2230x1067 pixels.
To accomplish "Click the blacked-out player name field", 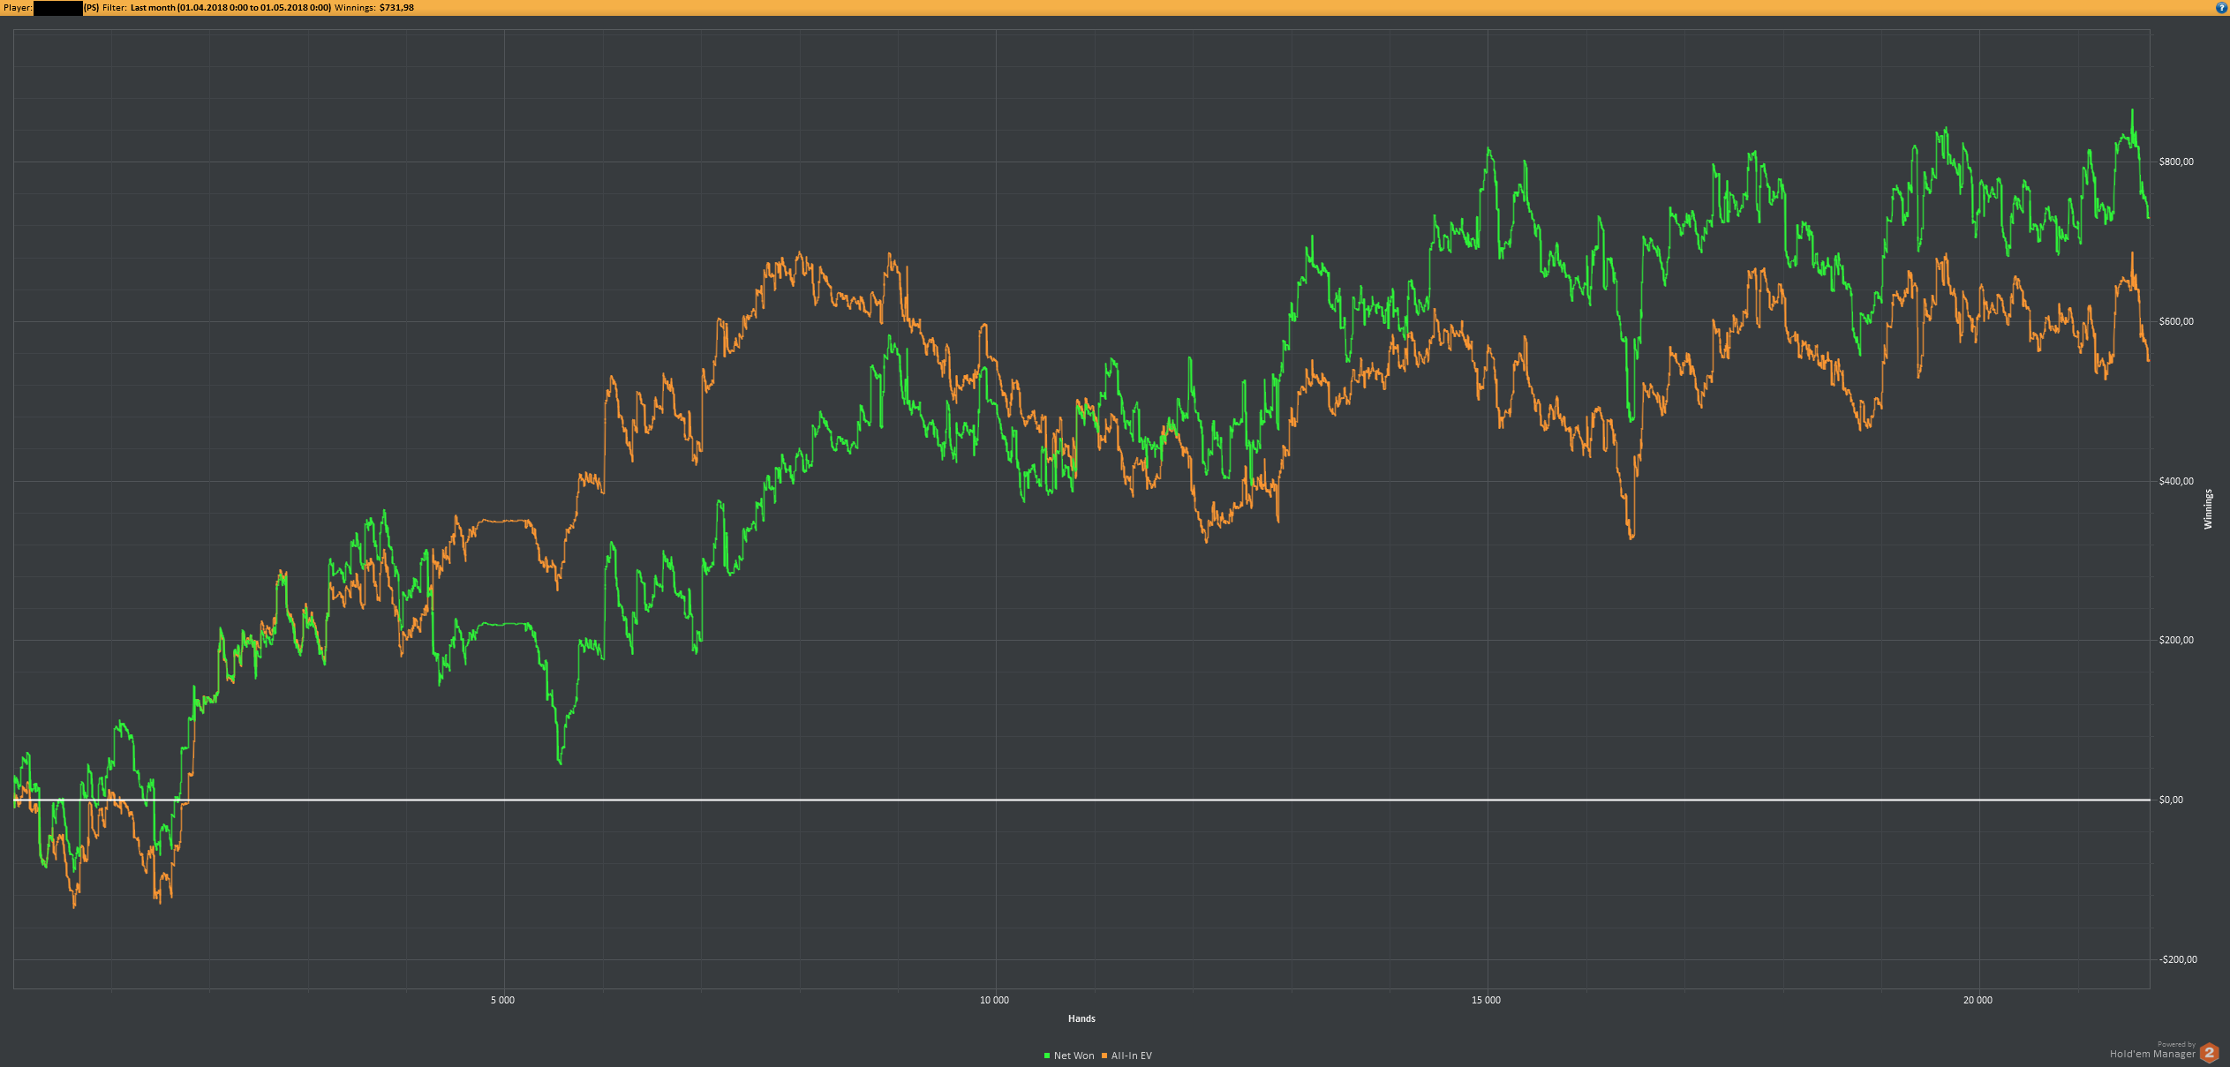I will (x=58, y=8).
